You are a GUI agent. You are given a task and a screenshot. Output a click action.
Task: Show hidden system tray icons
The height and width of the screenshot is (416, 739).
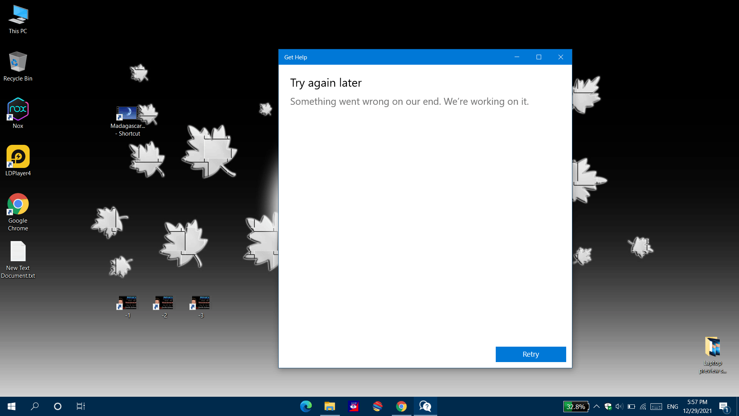pyautogui.click(x=597, y=406)
